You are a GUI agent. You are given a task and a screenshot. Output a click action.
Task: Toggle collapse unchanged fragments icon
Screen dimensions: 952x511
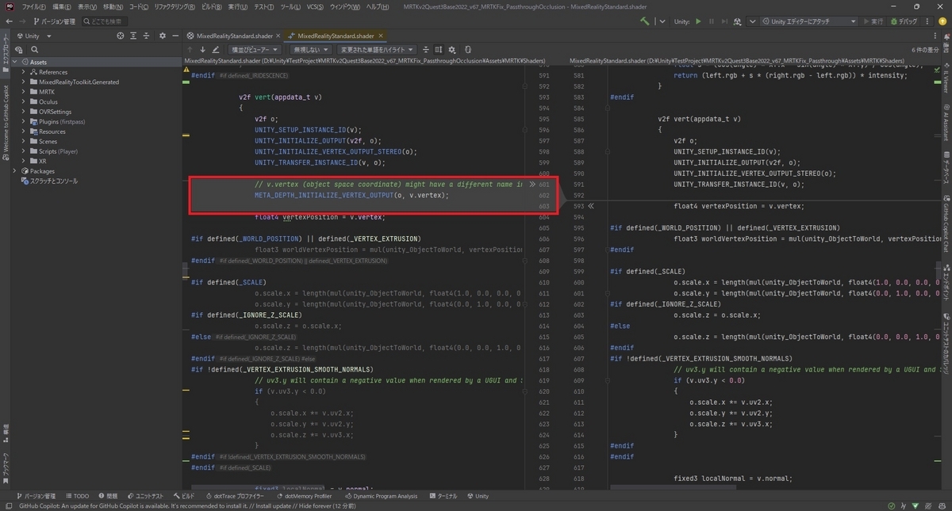click(x=427, y=49)
